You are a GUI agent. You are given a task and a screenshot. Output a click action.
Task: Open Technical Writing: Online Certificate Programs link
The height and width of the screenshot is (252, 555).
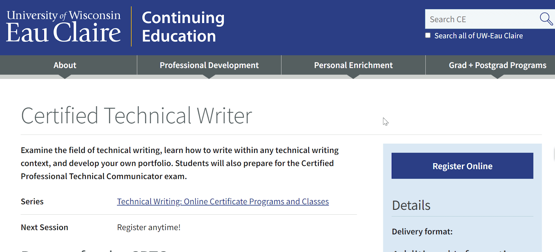click(222, 201)
